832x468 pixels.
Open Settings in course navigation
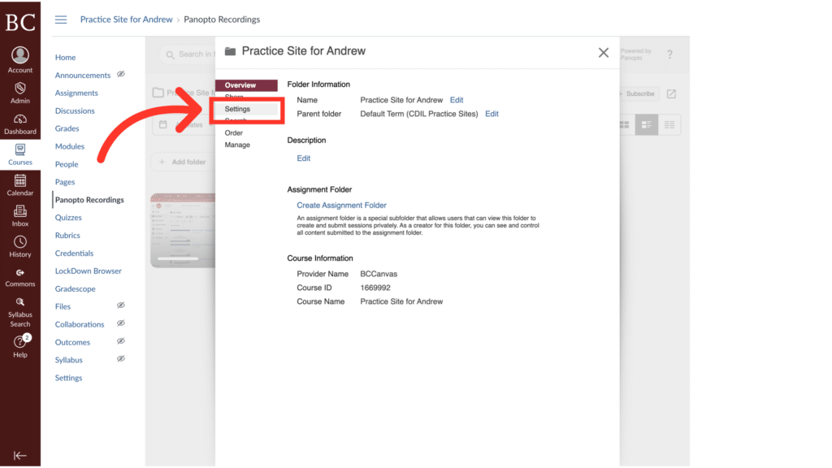pyautogui.click(x=68, y=379)
